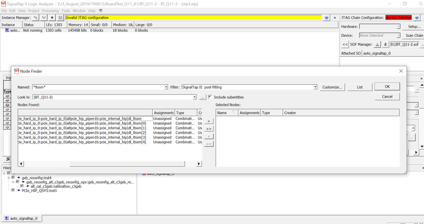424x224 pixels.
Task: Expand the Filter dropdown in Node Finder
Action: (315, 87)
